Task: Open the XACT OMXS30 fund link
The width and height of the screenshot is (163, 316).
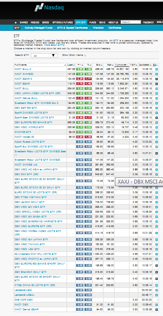Action: [24, 74]
